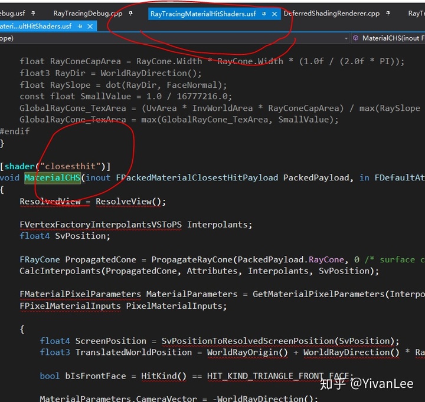Click the GetMaterialPixelParameters call
Image resolution: width=425 pixels, height=402 pixels.
click(319, 294)
